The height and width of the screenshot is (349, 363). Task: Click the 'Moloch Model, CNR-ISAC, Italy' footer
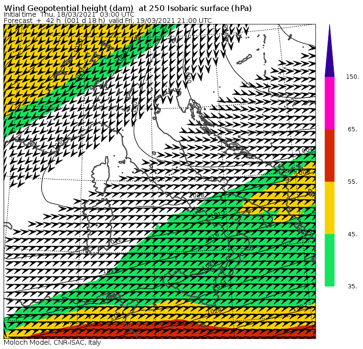[53, 343]
